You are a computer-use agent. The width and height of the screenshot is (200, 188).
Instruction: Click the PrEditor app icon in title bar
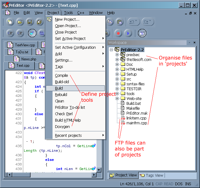tap(5, 5)
